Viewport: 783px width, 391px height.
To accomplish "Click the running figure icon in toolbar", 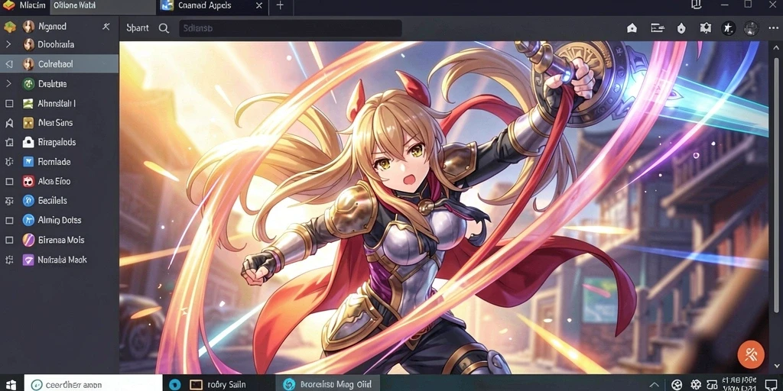I will [728, 28].
